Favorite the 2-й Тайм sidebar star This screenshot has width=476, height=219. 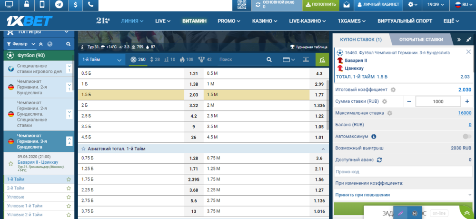pos(69,188)
